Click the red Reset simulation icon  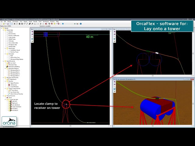[x=46, y=24]
